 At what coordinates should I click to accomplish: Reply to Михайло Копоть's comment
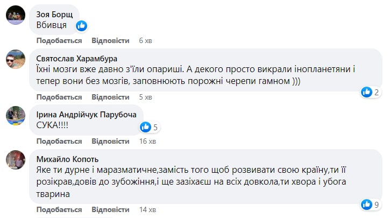(111, 209)
